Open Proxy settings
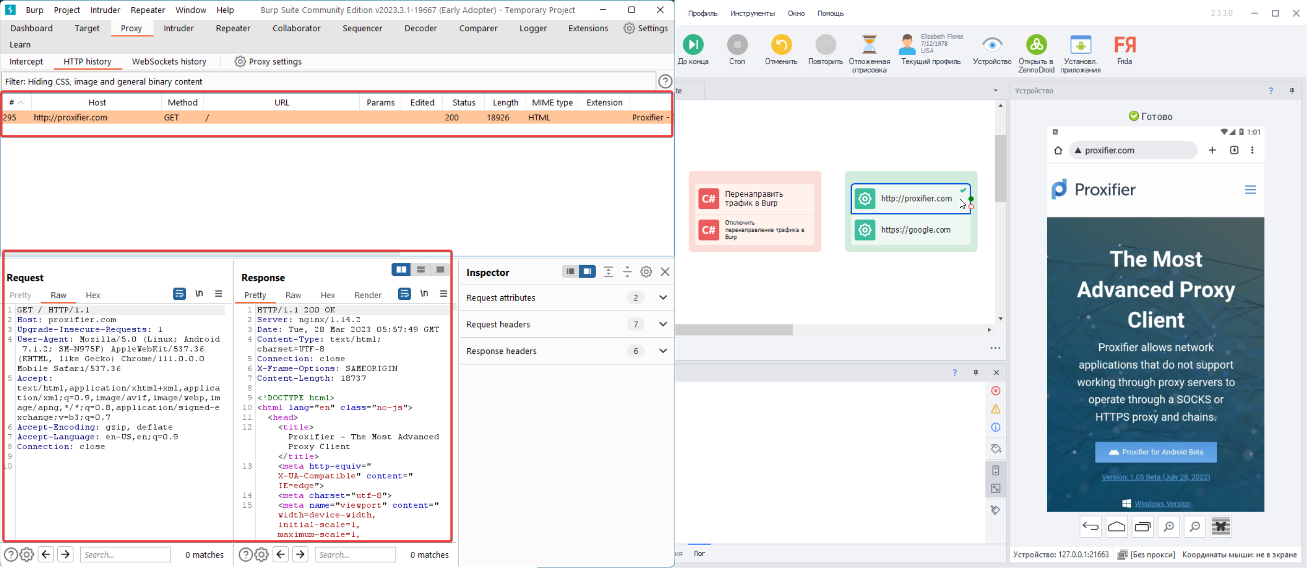The height and width of the screenshot is (569, 1308). (268, 61)
